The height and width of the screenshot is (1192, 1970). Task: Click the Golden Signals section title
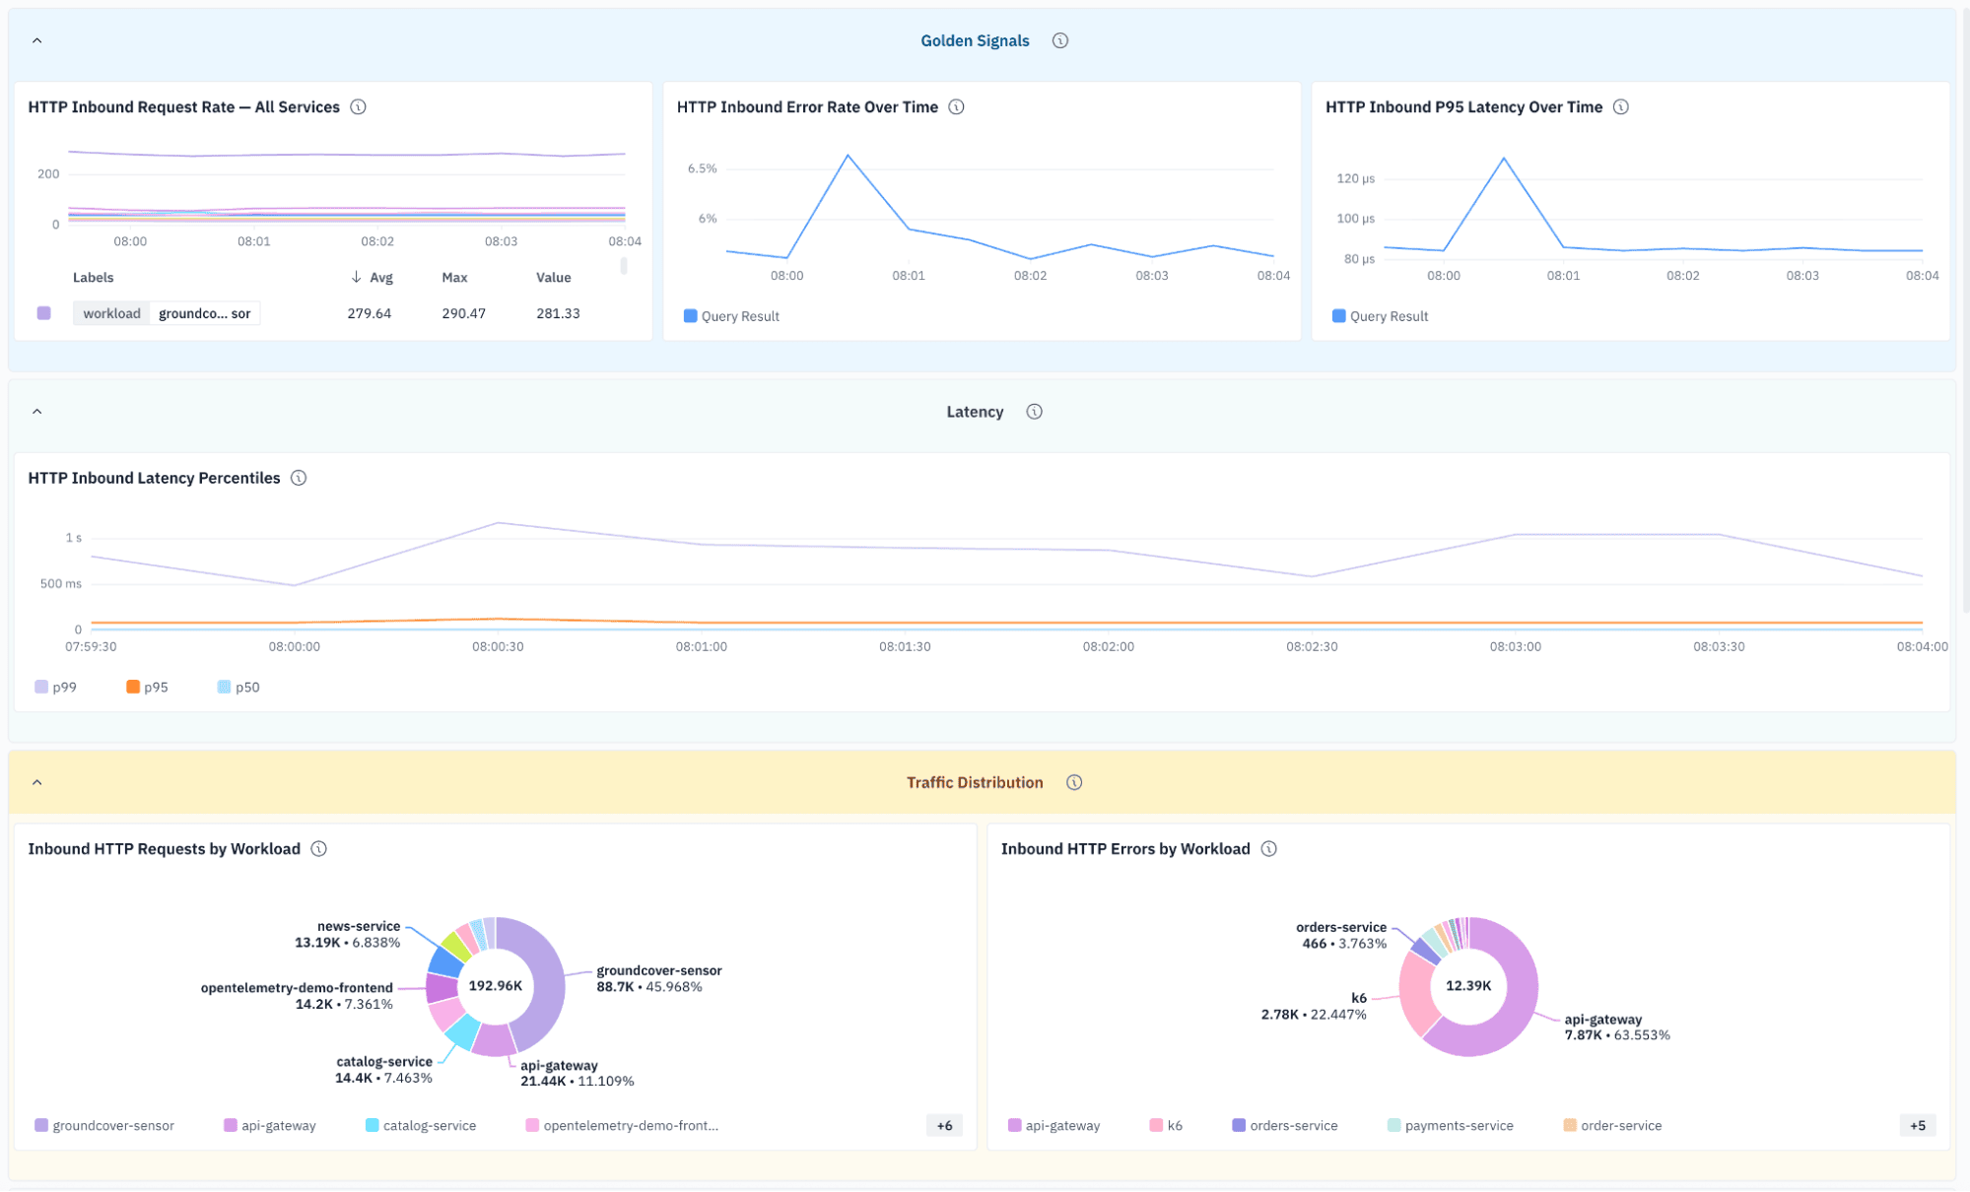tap(975, 40)
